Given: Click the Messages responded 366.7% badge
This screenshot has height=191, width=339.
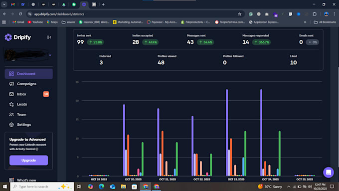Looking at the screenshot, I should pyautogui.click(x=261, y=42).
